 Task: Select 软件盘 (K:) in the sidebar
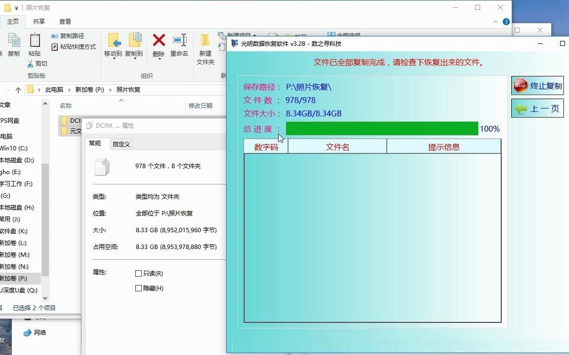[14, 231]
